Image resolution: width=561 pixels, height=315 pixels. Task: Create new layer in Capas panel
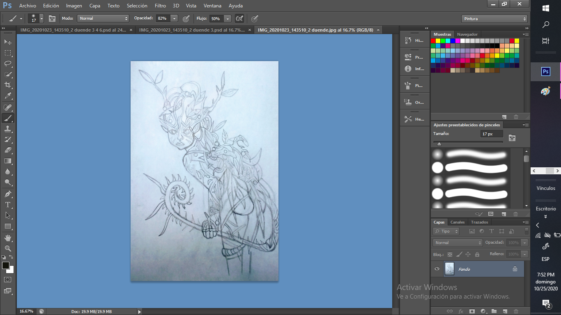(x=505, y=311)
